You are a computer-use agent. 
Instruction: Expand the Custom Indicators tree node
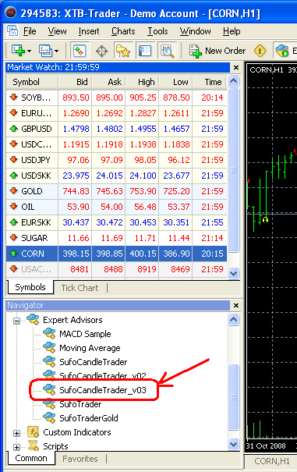coord(17,434)
